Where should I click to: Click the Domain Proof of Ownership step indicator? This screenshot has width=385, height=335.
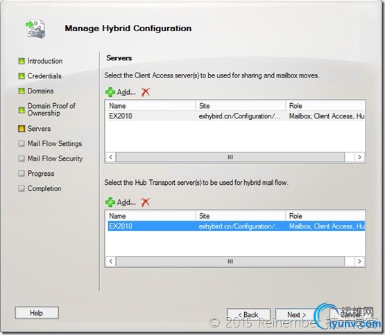pyautogui.click(x=22, y=110)
